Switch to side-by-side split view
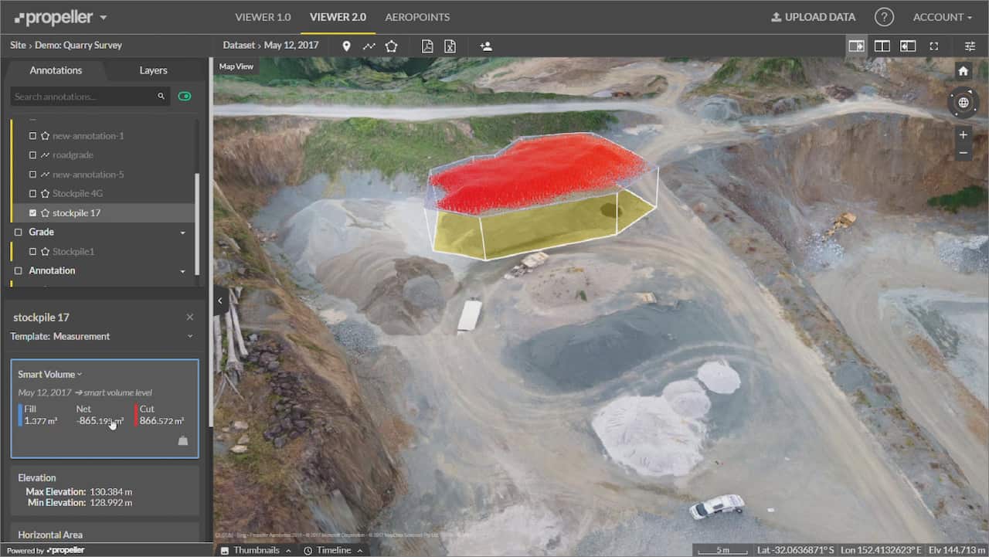The height and width of the screenshot is (557, 989). 882,46
